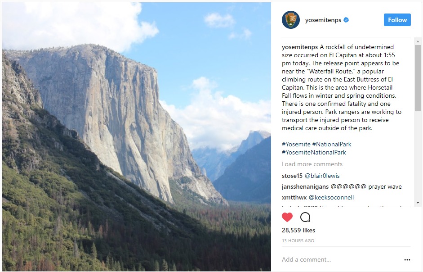Expand Load more comments
The width and height of the screenshot is (423, 272).
[312, 164]
